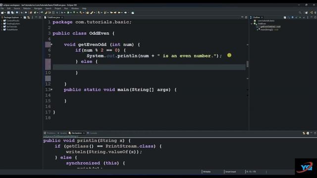This screenshot has height=178, width=317.
Task: Click the green Run toolbar icon
Action: (68, 12)
